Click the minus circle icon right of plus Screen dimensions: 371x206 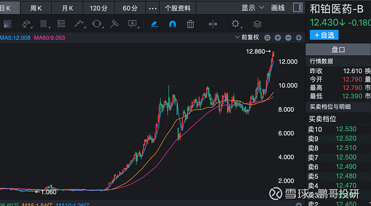288,37
